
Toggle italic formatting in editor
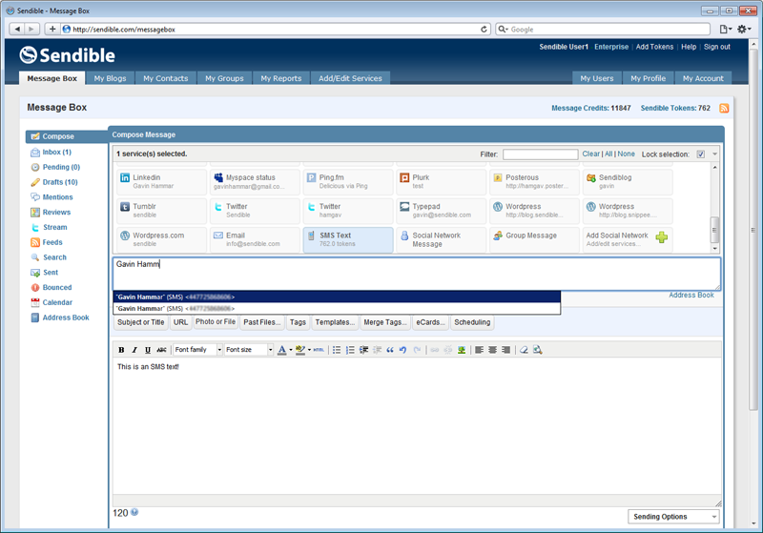(x=134, y=350)
